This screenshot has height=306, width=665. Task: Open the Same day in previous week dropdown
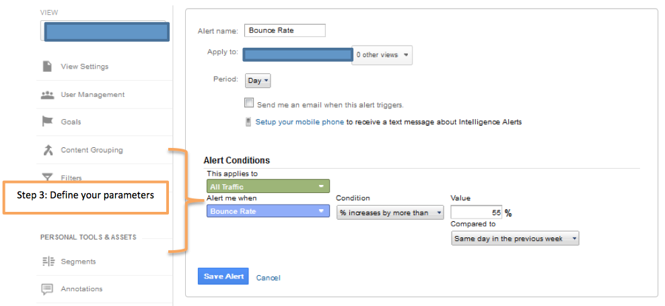[515, 238]
